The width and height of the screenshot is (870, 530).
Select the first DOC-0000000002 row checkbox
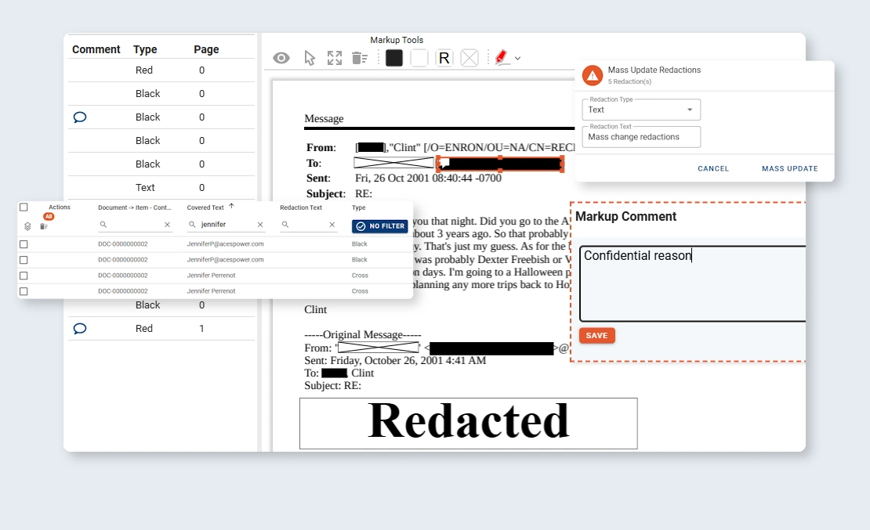tap(24, 244)
